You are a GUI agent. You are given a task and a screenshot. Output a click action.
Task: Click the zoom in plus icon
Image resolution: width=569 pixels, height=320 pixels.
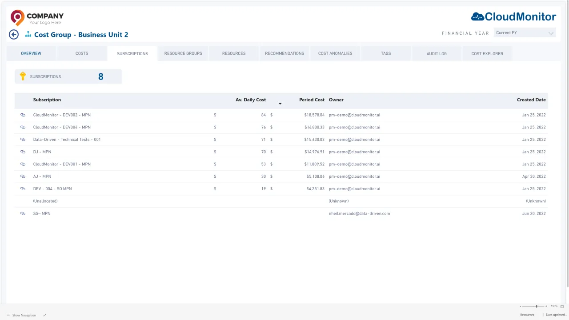(546, 306)
